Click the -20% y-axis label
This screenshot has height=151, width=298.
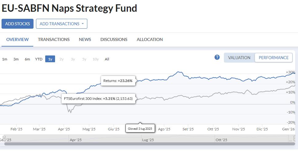pyautogui.click(x=291, y=122)
